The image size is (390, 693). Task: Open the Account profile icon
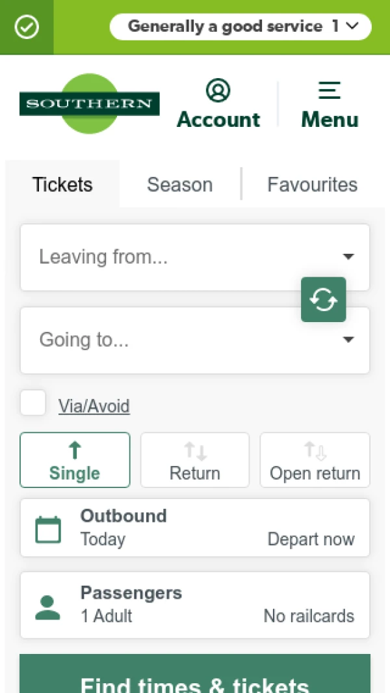[218, 90]
